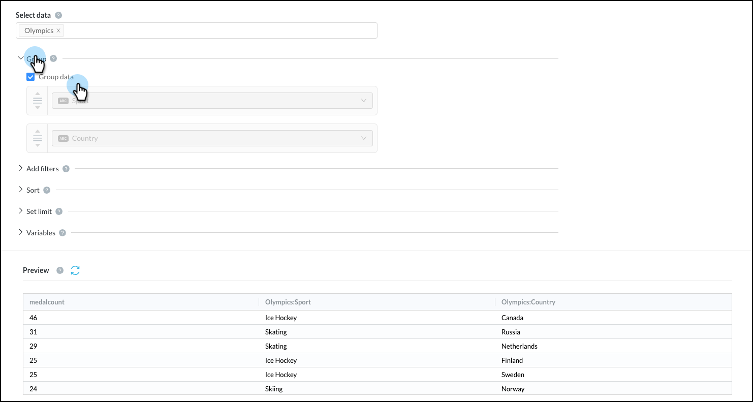Open the Sport grouping dropdown
The image size is (753, 402).
(x=212, y=101)
